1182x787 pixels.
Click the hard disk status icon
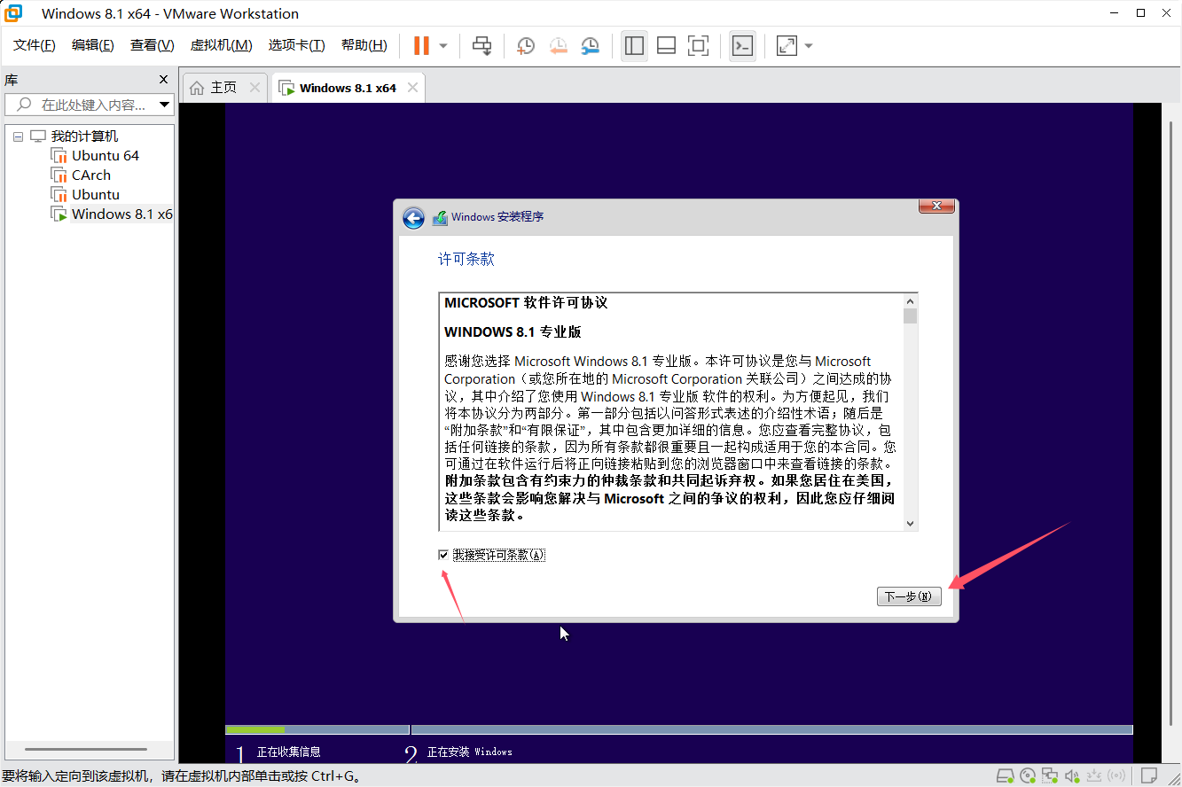tap(1005, 775)
